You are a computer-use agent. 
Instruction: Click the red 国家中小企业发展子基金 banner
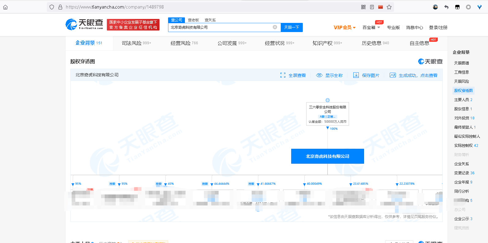click(133, 25)
